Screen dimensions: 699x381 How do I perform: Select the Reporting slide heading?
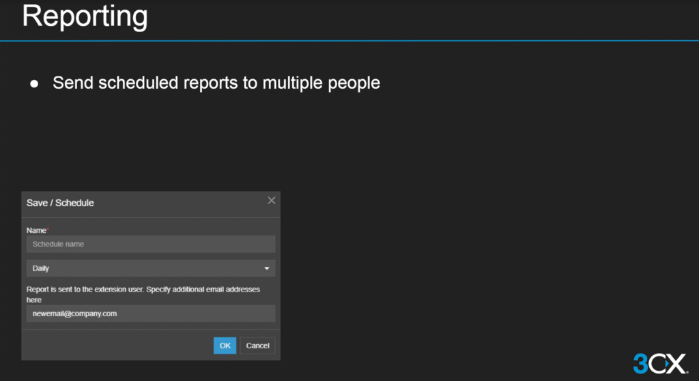click(x=85, y=17)
